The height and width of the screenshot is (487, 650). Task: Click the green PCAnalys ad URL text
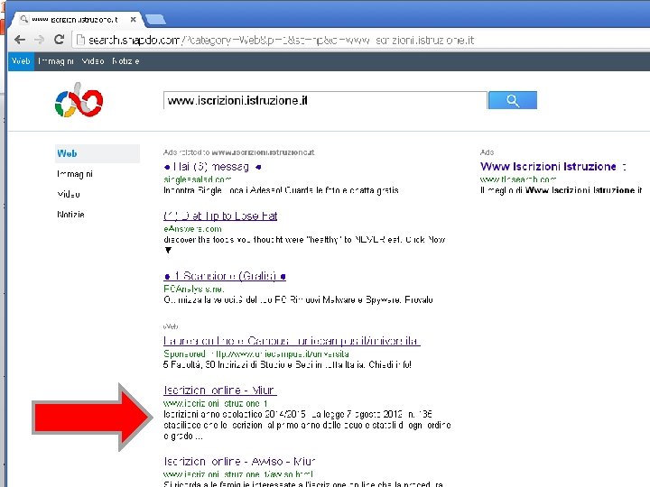193,289
